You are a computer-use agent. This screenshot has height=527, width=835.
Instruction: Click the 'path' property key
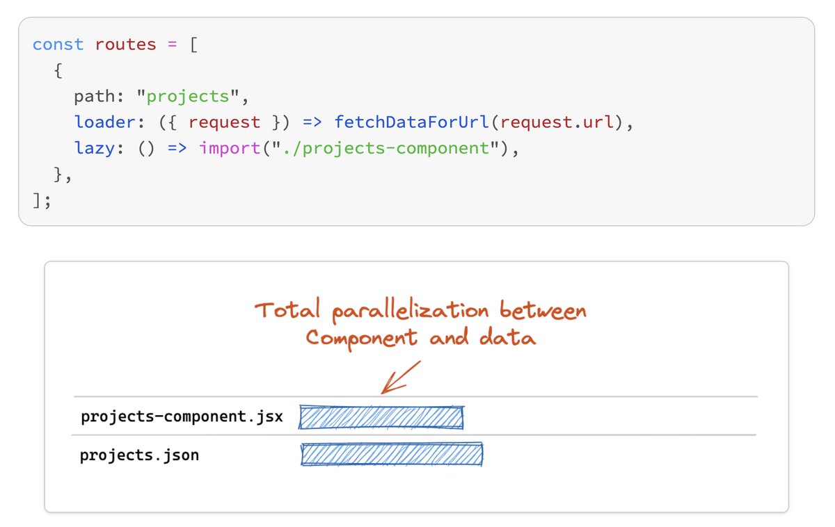[x=95, y=97]
